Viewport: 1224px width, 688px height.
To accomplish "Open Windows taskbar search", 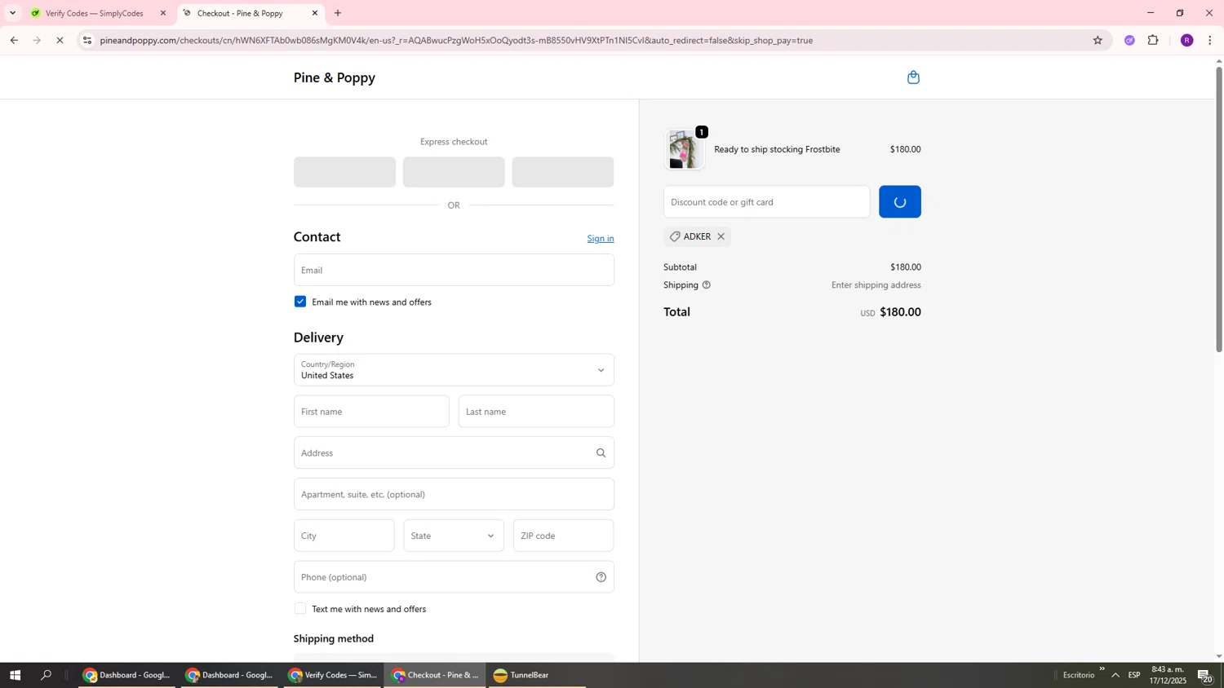I will (47, 675).
